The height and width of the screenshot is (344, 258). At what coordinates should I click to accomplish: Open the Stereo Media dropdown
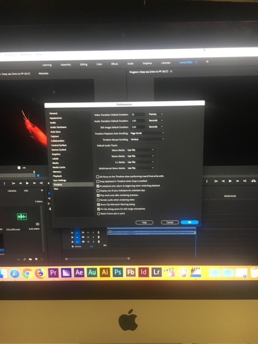click(140, 156)
